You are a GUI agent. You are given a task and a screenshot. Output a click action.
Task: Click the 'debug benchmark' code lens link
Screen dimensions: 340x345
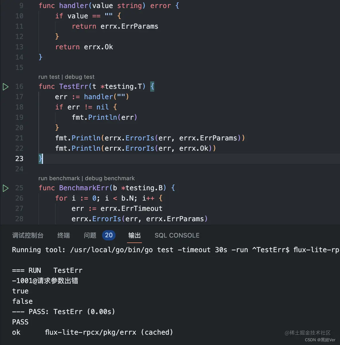(x=110, y=178)
